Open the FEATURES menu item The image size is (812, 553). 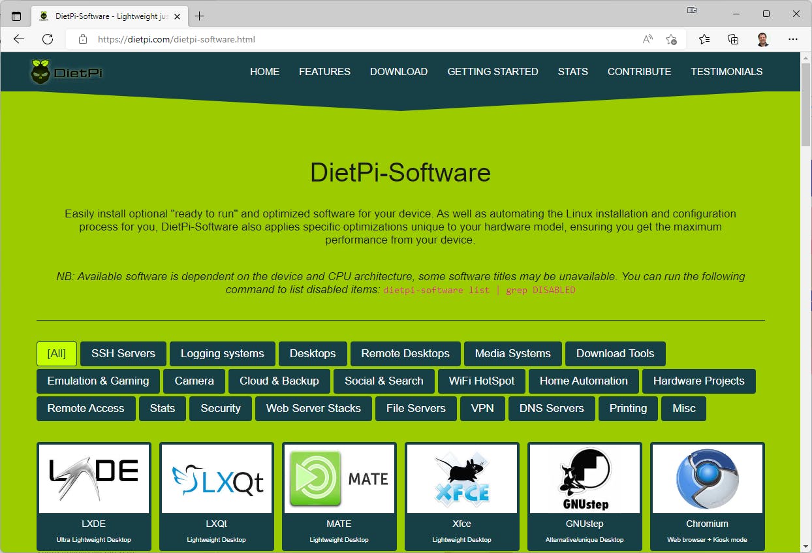point(324,72)
